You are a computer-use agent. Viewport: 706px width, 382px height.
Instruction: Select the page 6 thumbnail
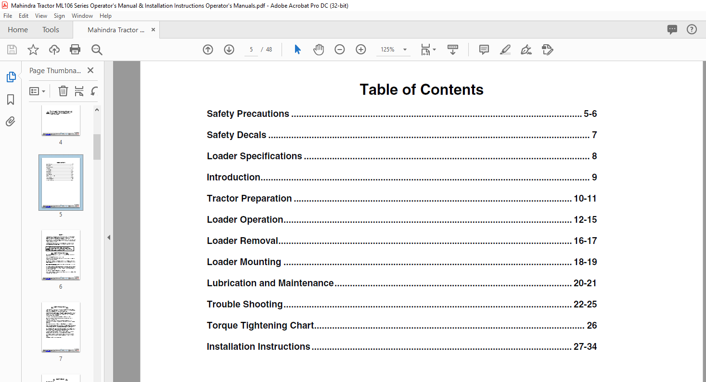pyautogui.click(x=61, y=255)
